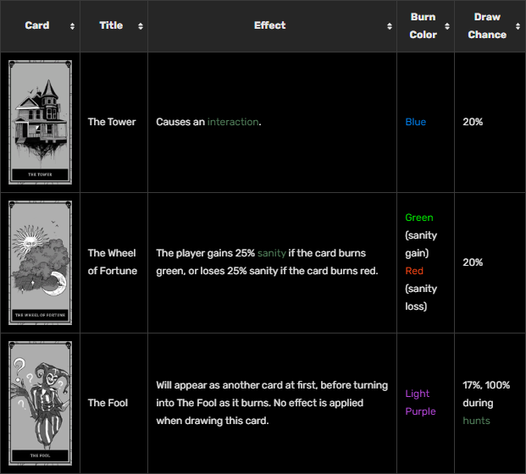Click the Effect column header label

pos(269,25)
